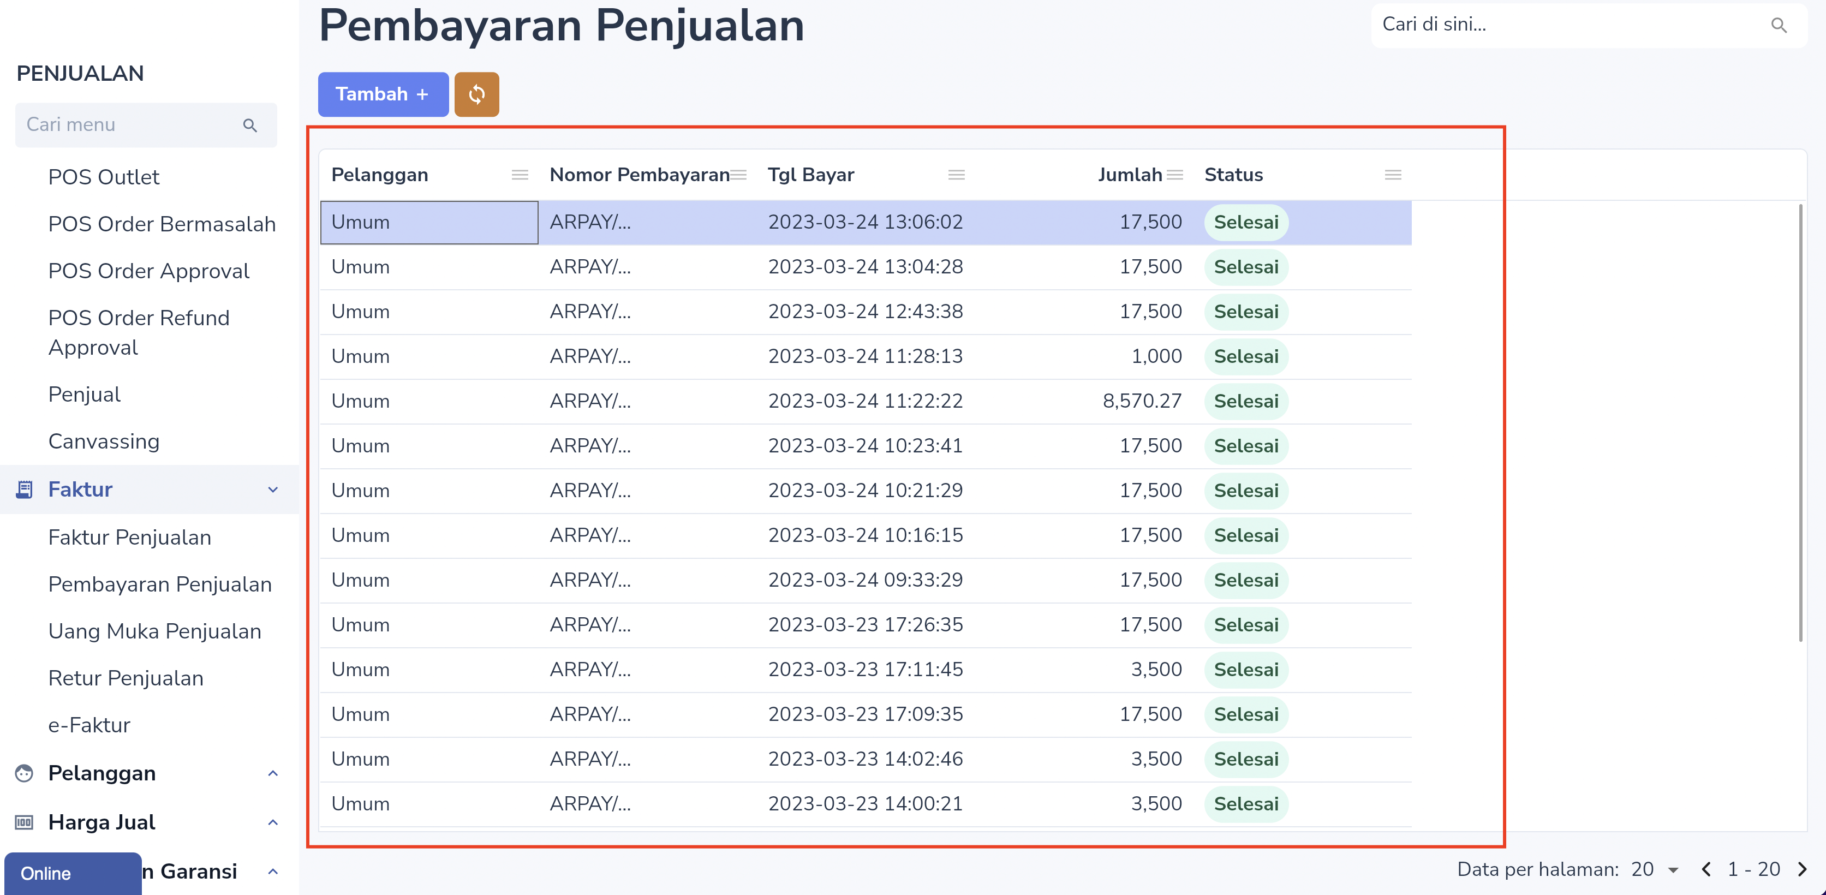
Task: Expand the Garansi menu chevron
Action: (273, 871)
